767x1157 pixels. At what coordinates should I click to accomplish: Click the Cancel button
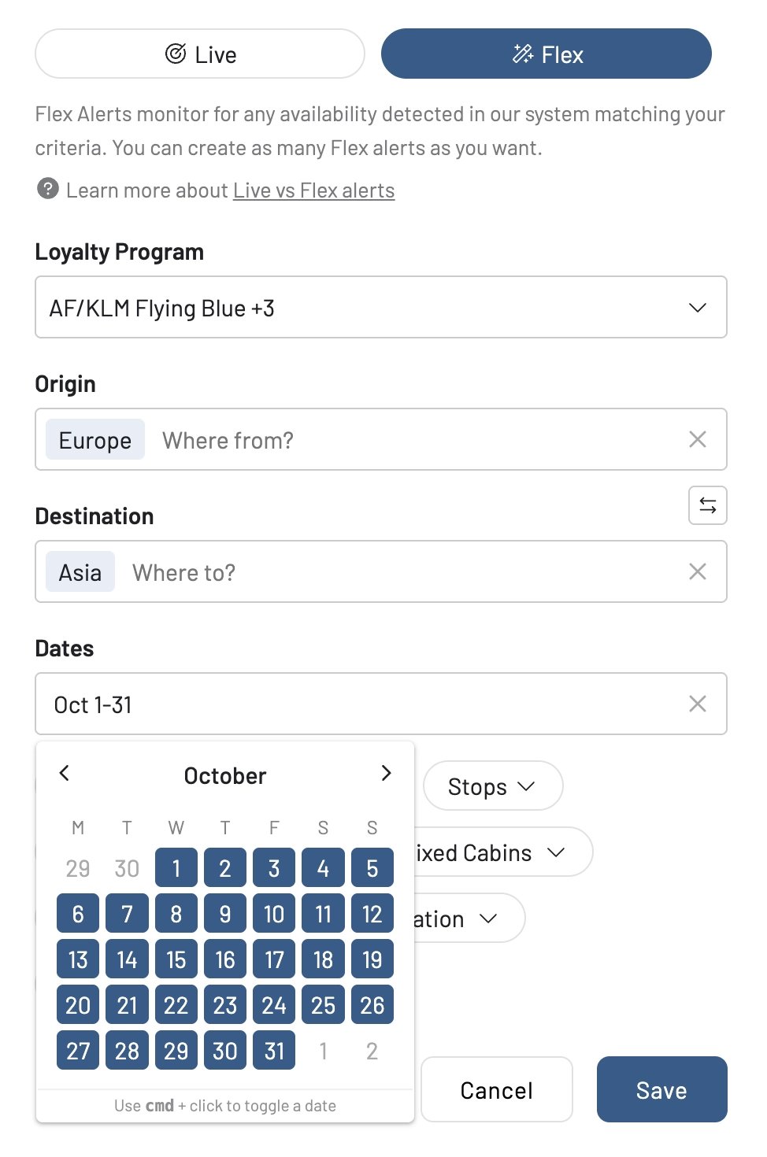tap(496, 1090)
